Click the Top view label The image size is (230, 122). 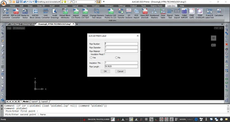(x=9, y=28)
